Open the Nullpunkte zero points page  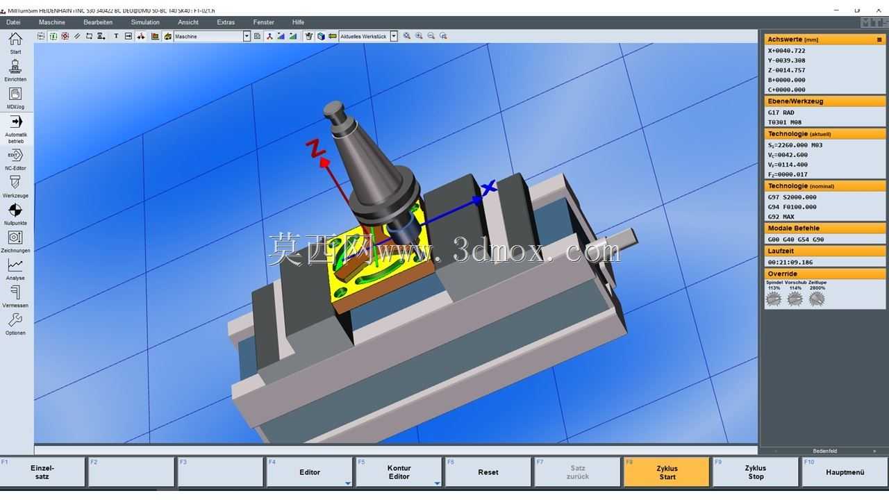click(15, 215)
